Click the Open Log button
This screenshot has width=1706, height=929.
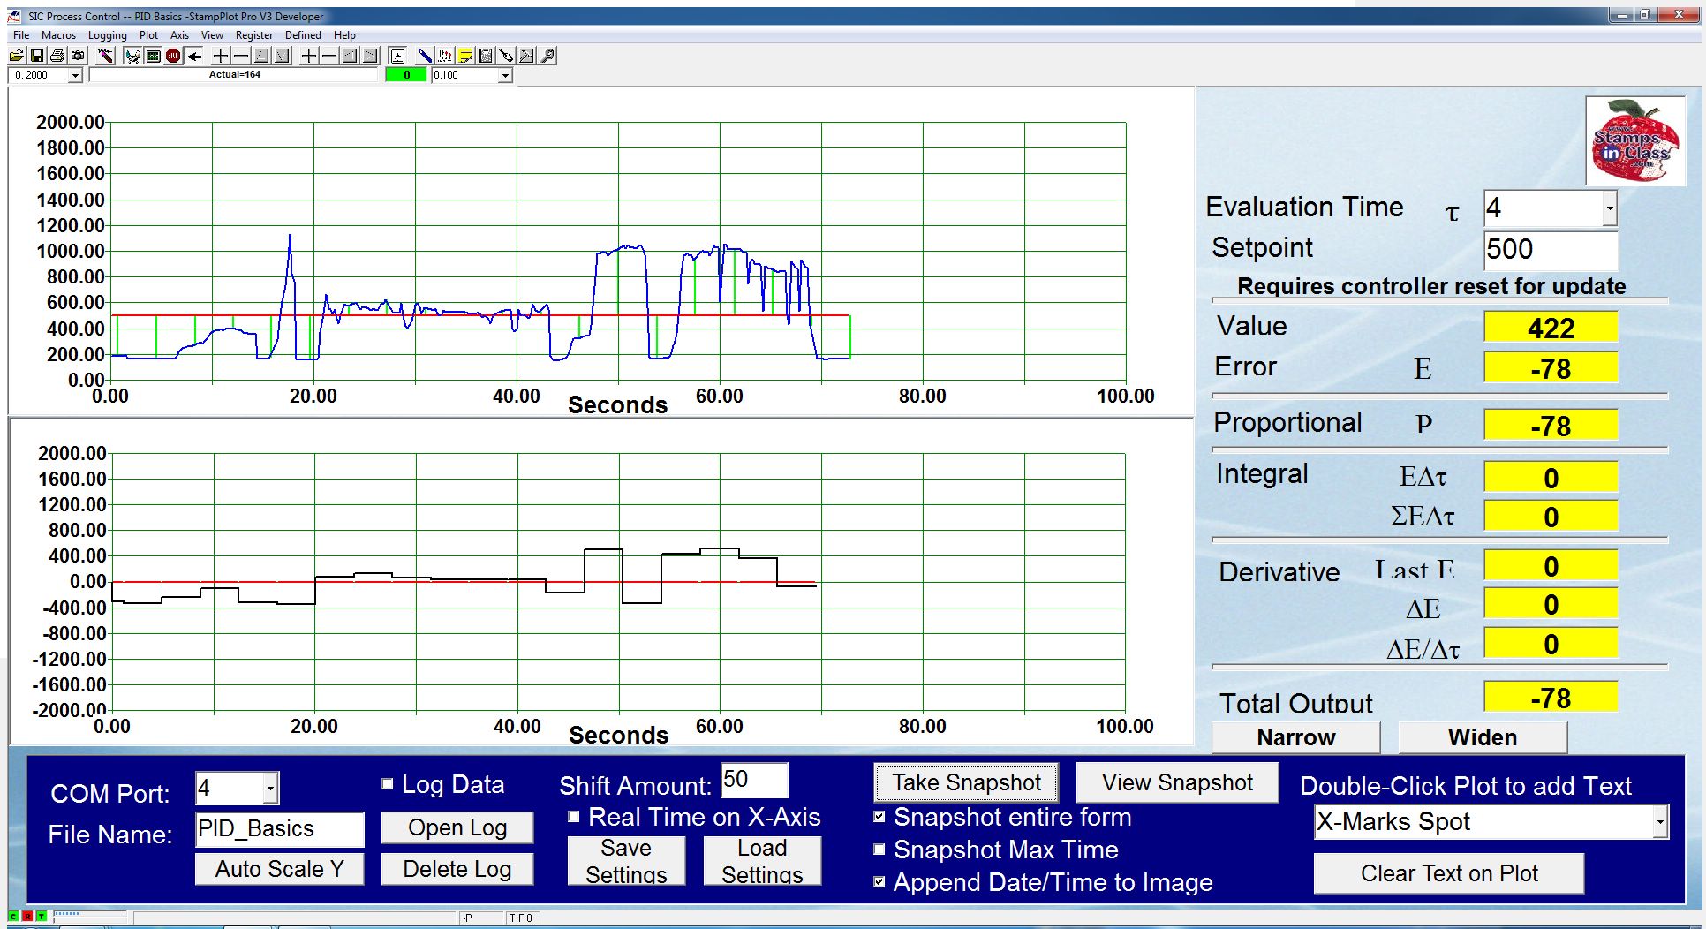pos(457,827)
